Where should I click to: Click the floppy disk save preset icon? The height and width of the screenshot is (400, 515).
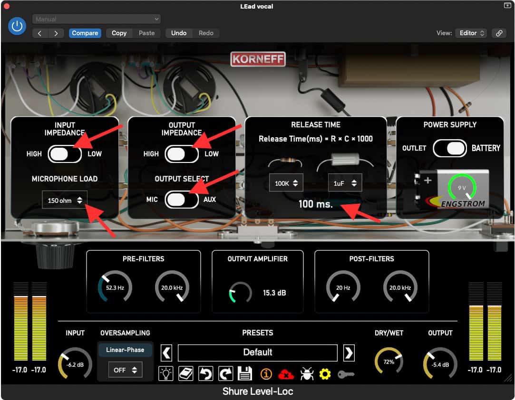245,374
